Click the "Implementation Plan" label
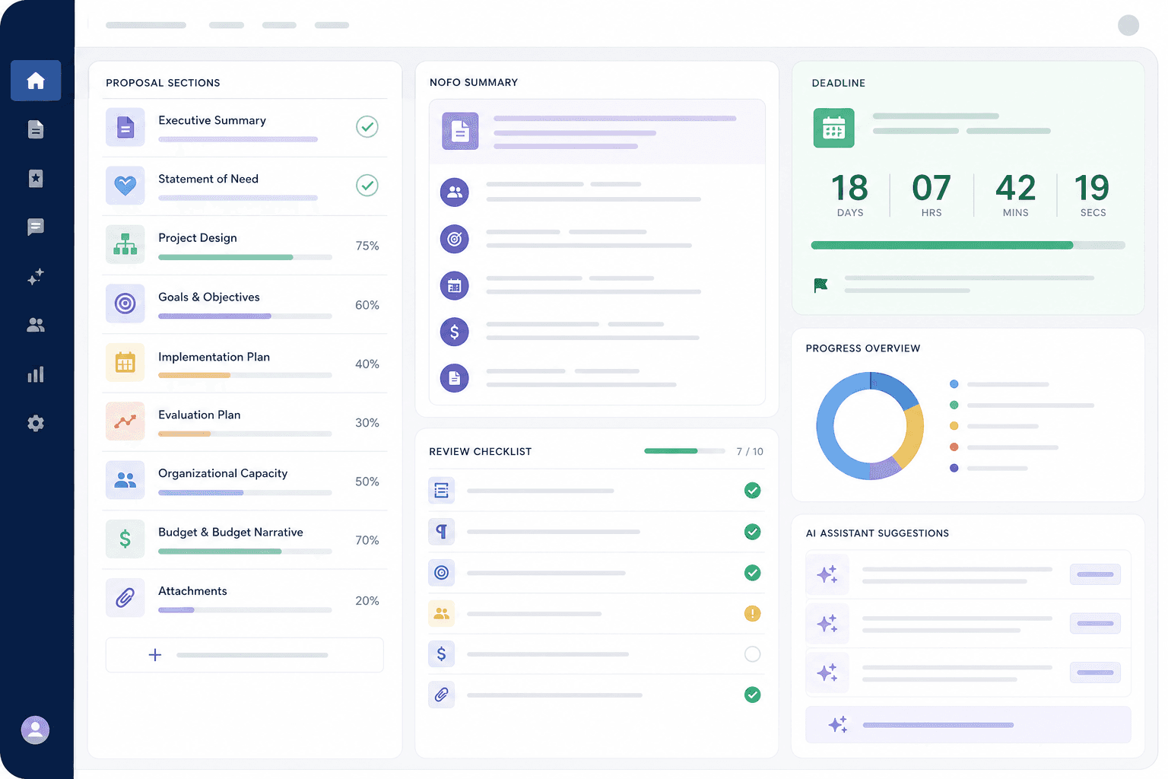Viewport: 1168px width, 779px height. 214,357
